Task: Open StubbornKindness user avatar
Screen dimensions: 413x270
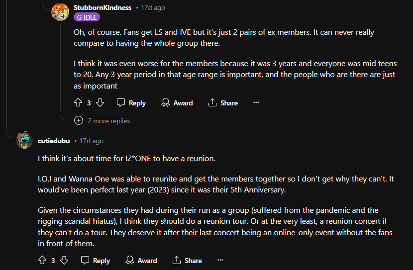Action: coord(60,12)
